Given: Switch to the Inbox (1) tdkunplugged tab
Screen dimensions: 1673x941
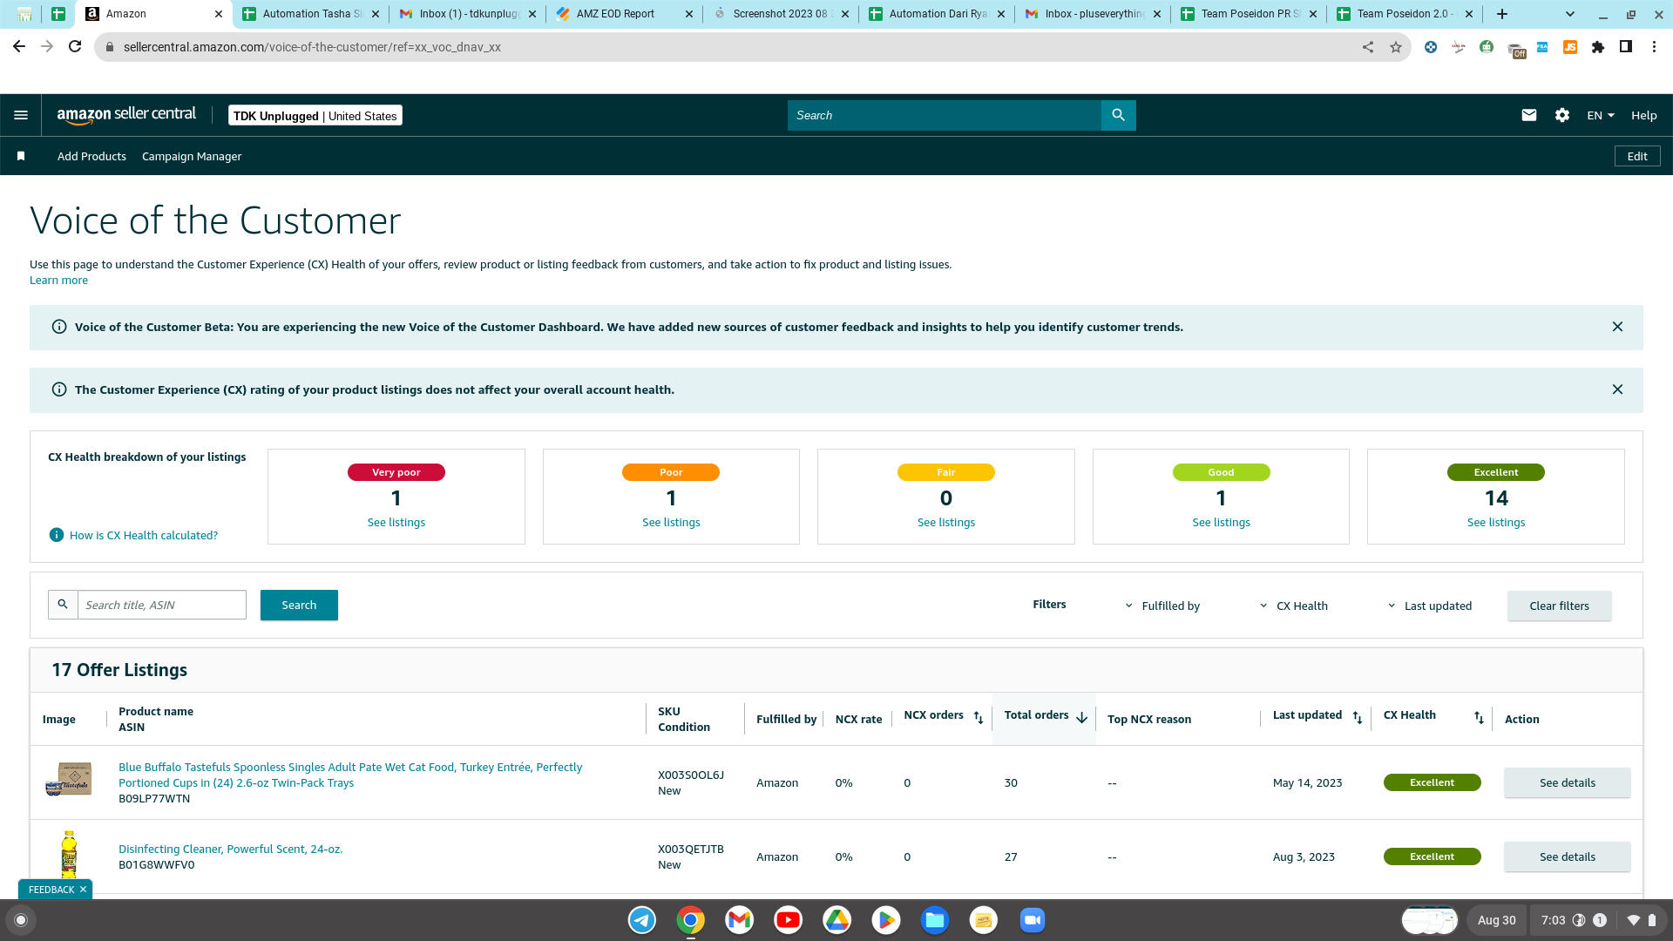Looking at the screenshot, I should [468, 14].
